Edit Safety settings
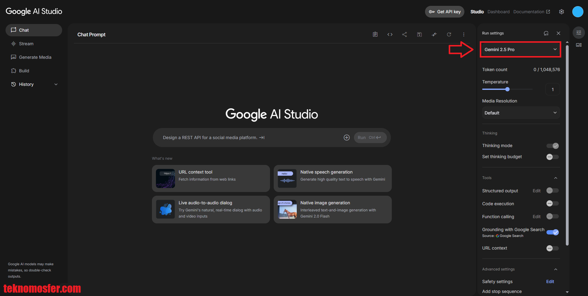This screenshot has height=296, width=588. coord(550,282)
